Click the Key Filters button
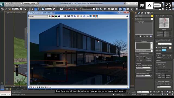Image resolution: width=174 pixels, height=98 pixels. (x=144, y=94)
